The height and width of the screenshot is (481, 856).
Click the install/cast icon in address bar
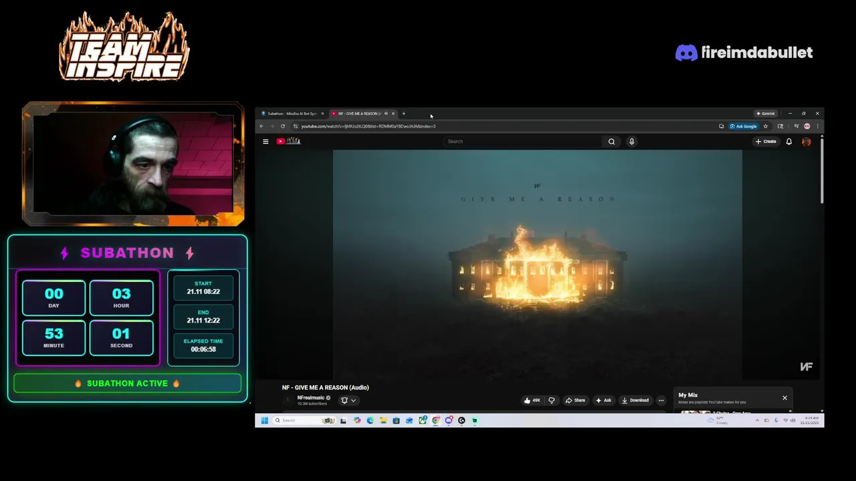pos(722,126)
